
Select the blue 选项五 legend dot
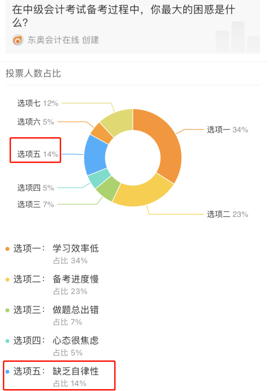coord(7,372)
